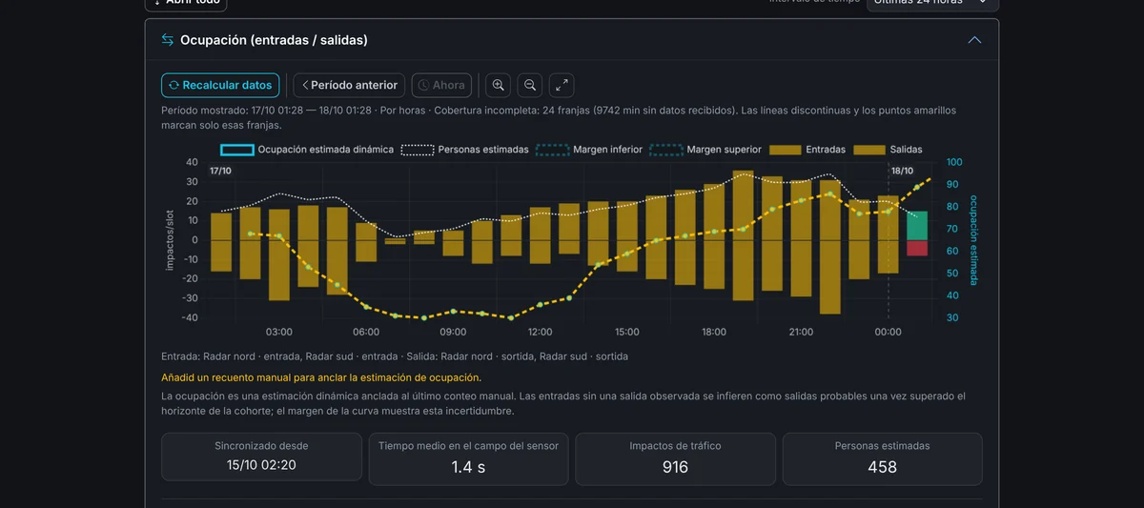Click the Sincronizado desde card
Viewport: 1144px width, 508px height.
pos(261,457)
